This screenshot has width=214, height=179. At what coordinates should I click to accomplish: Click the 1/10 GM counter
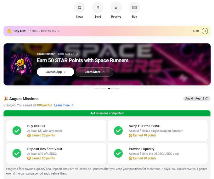click(x=196, y=31)
